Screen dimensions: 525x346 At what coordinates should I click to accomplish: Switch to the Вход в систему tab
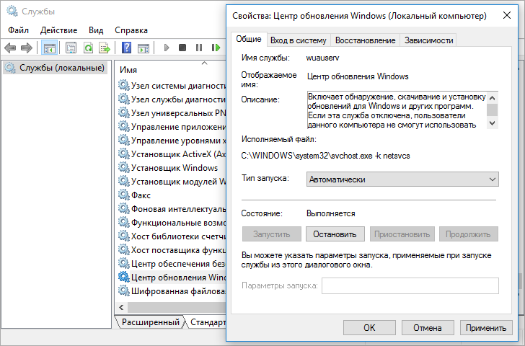click(299, 40)
